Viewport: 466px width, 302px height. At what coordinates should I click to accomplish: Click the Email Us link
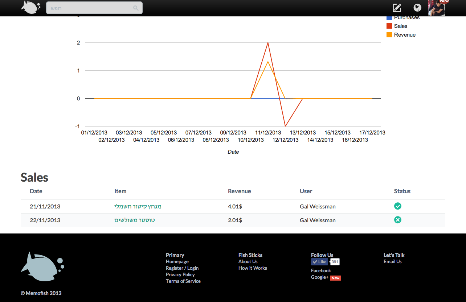tap(392, 262)
